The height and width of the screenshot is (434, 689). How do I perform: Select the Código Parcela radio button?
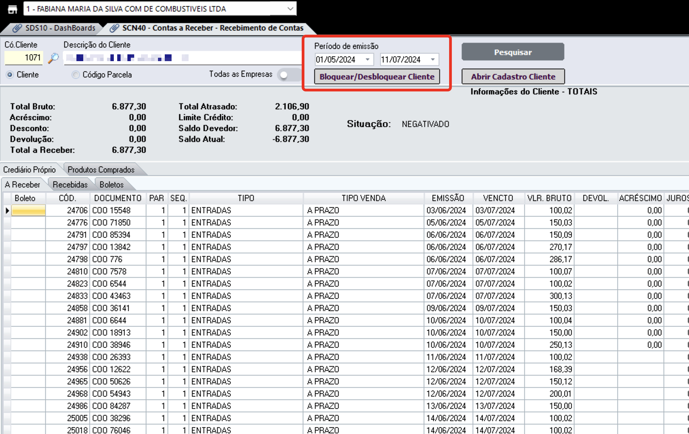click(75, 75)
